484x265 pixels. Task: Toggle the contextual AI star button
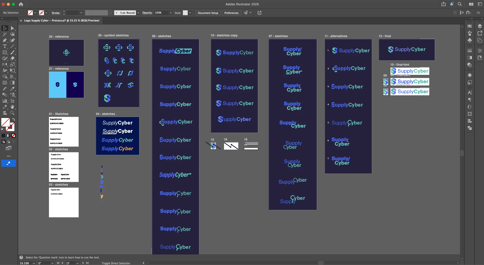9,163
